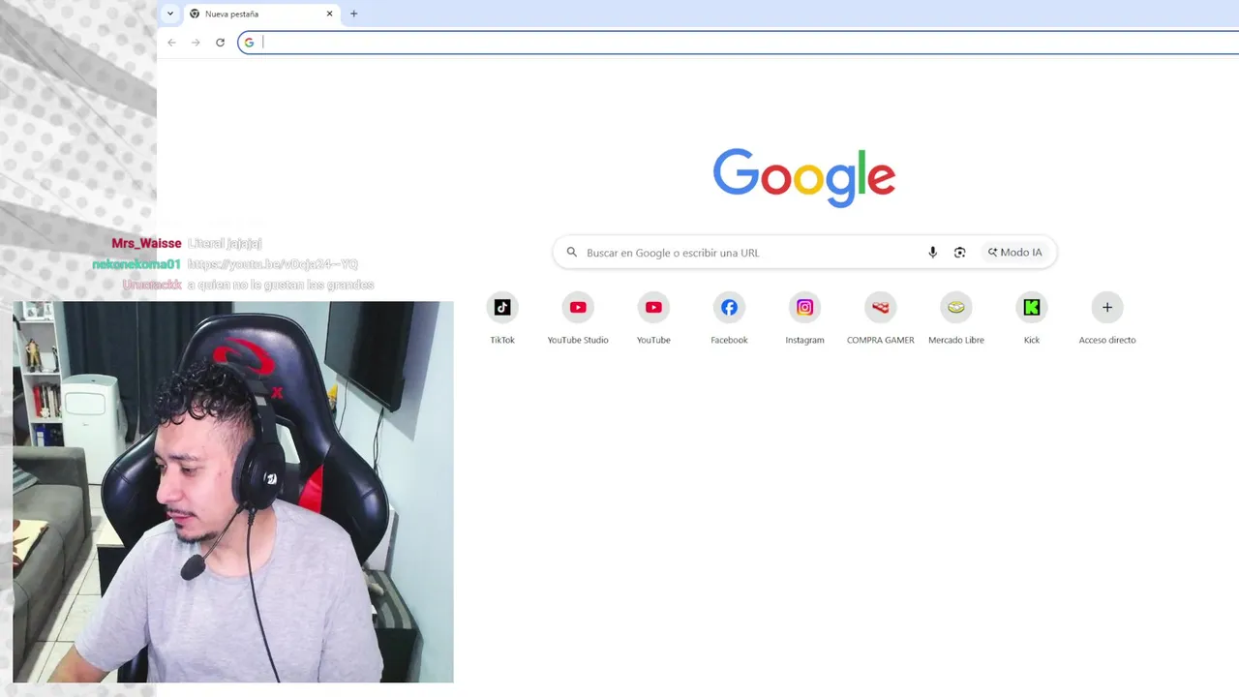Open the tab search dropdown arrow

[x=170, y=14]
